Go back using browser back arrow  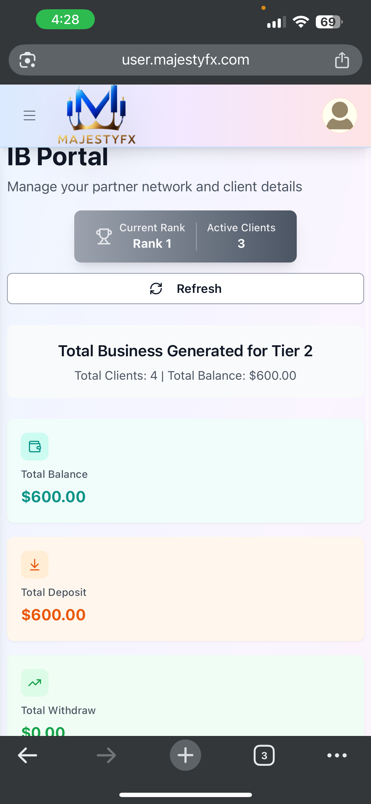pyautogui.click(x=27, y=755)
